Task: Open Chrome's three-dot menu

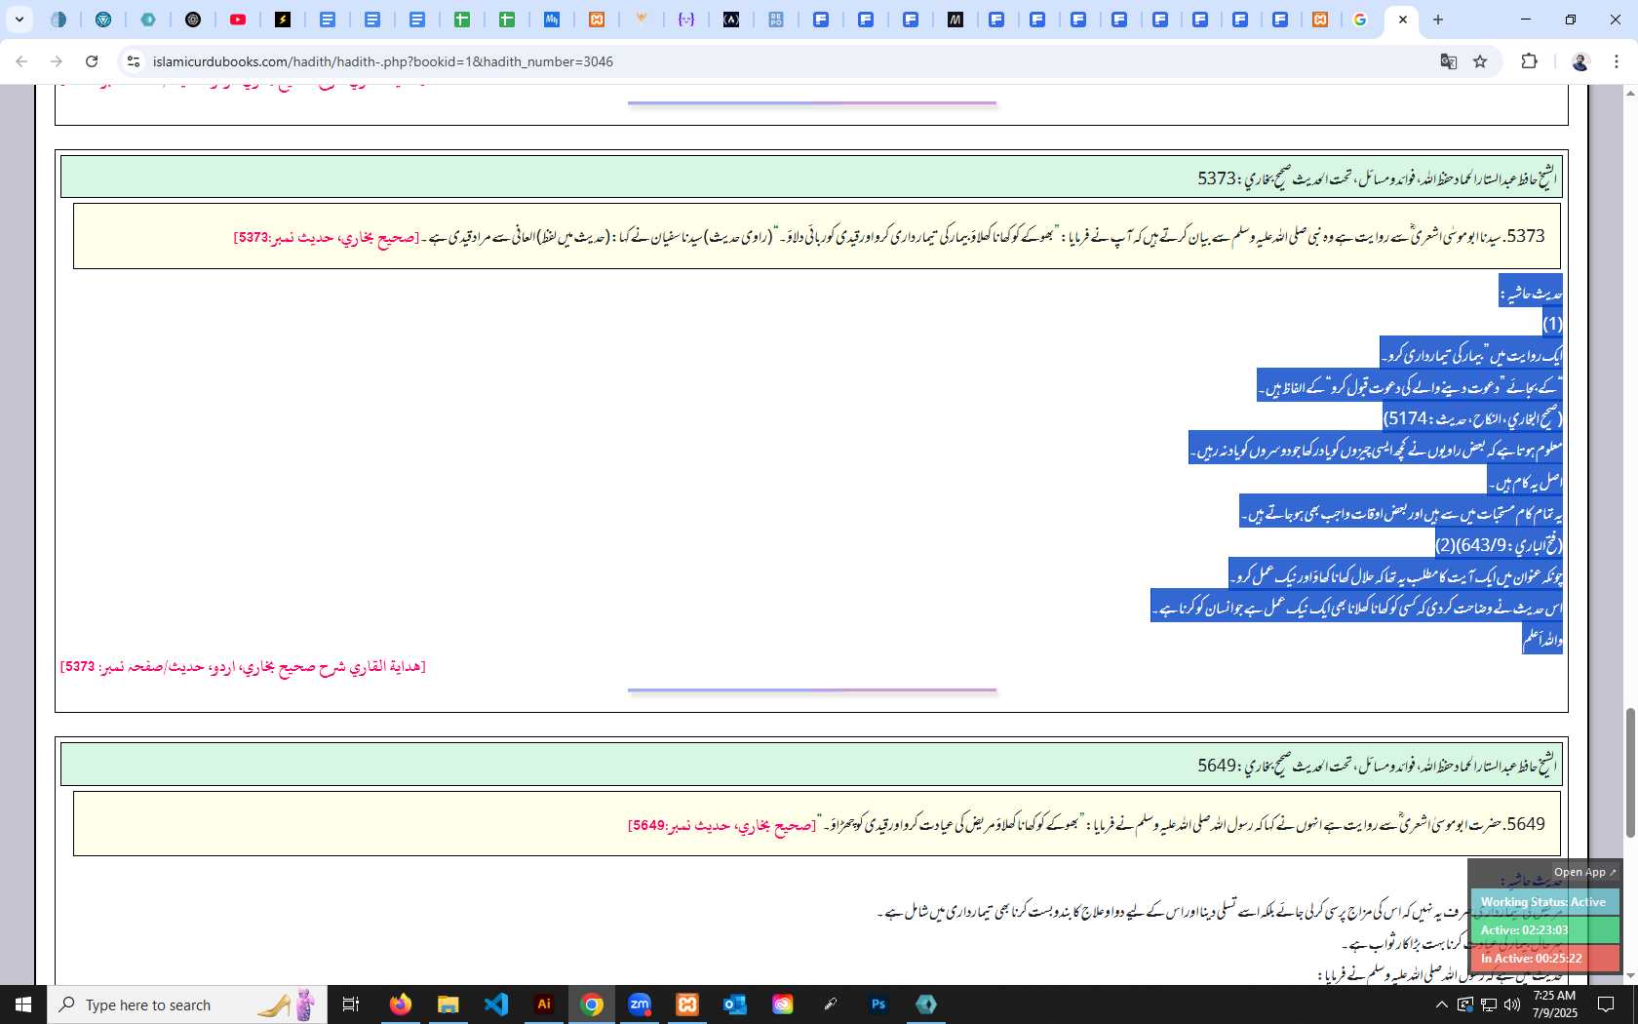Action: pyautogui.click(x=1617, y=61)
